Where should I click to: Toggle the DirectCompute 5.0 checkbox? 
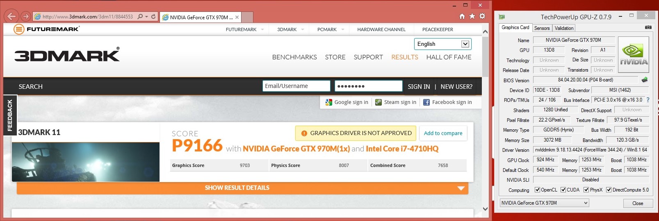click(x=609, y=190)
